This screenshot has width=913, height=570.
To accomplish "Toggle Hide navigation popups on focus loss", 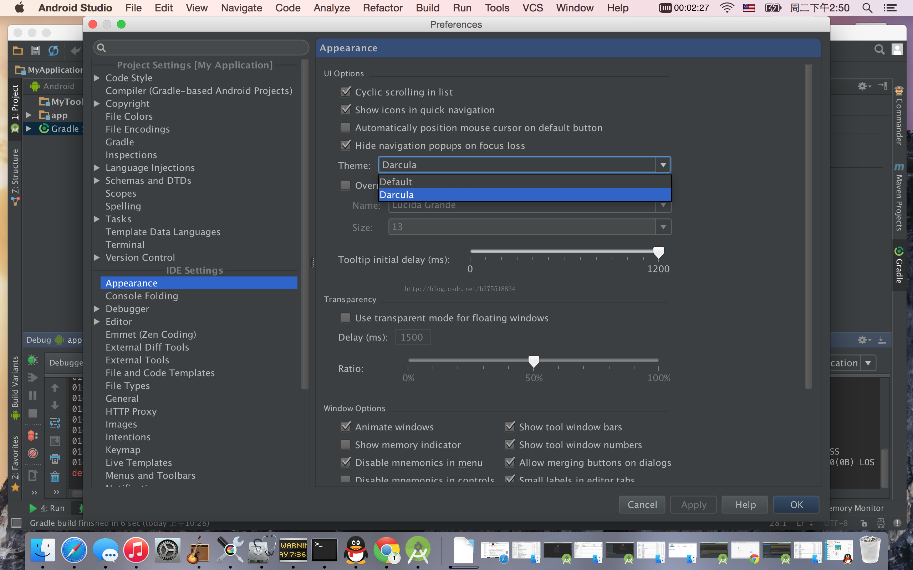I will click(x=345, y=145).
